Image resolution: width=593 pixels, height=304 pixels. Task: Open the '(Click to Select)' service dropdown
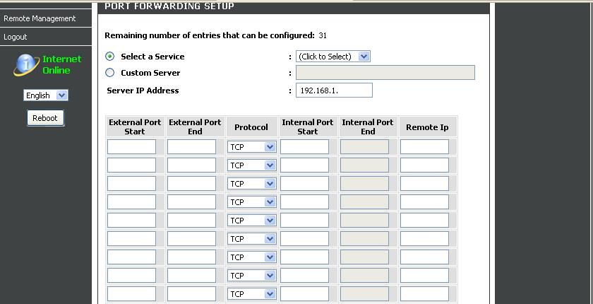click(x=333, y=57)
